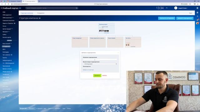Click search icon on right panel

(x=197, y=16)
